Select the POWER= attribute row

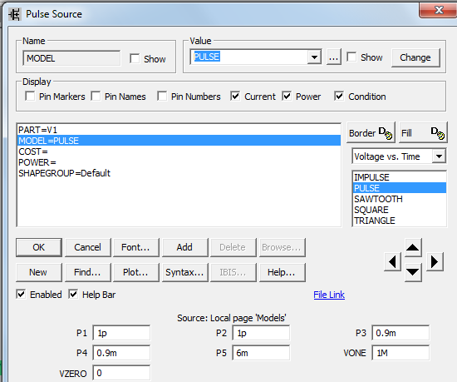click(x=179, y=162)
